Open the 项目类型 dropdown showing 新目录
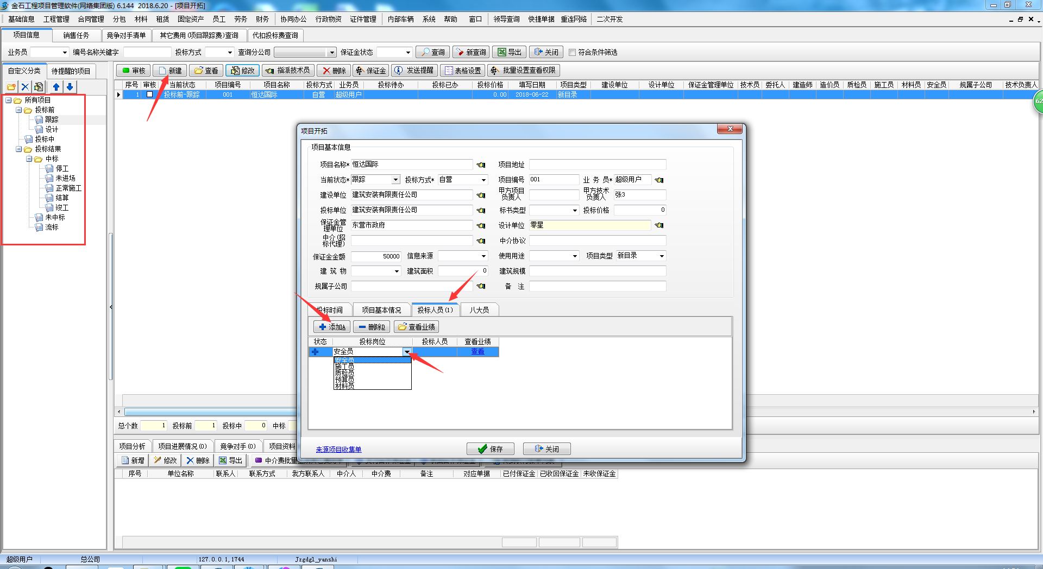 point(661,256)
